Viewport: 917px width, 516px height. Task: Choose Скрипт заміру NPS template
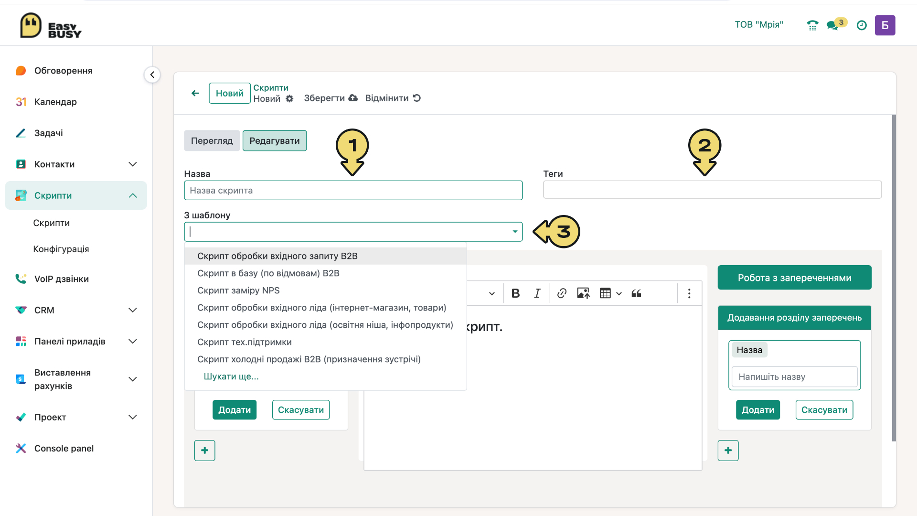point(326,290)
